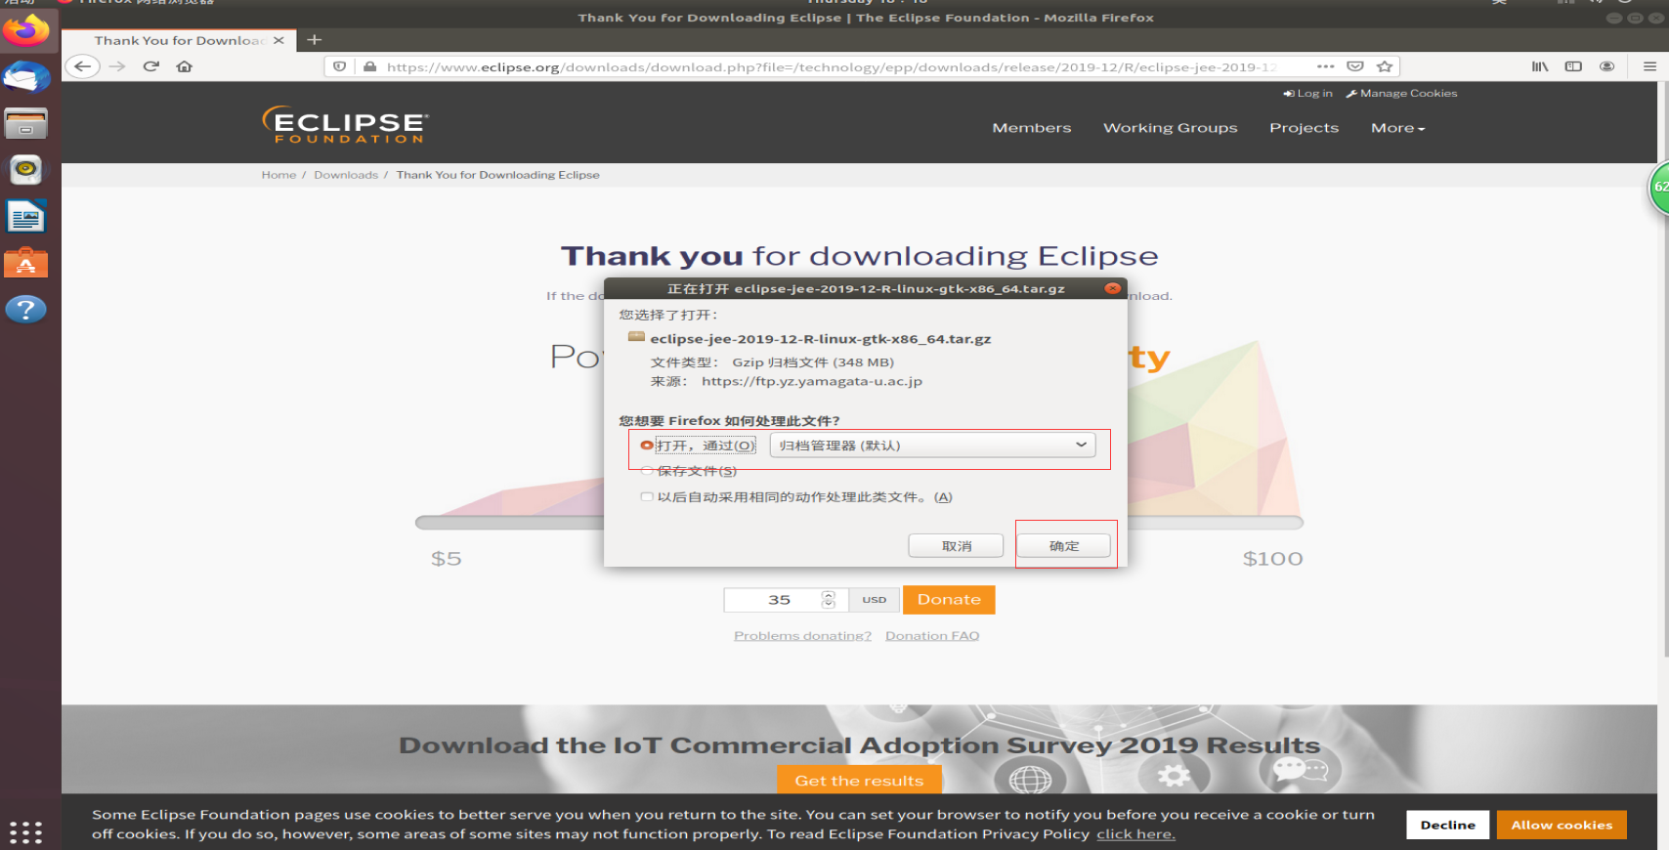Open the Donation FAQ link
Screen dimensions: 1669x850
click(x=932, y=636)
